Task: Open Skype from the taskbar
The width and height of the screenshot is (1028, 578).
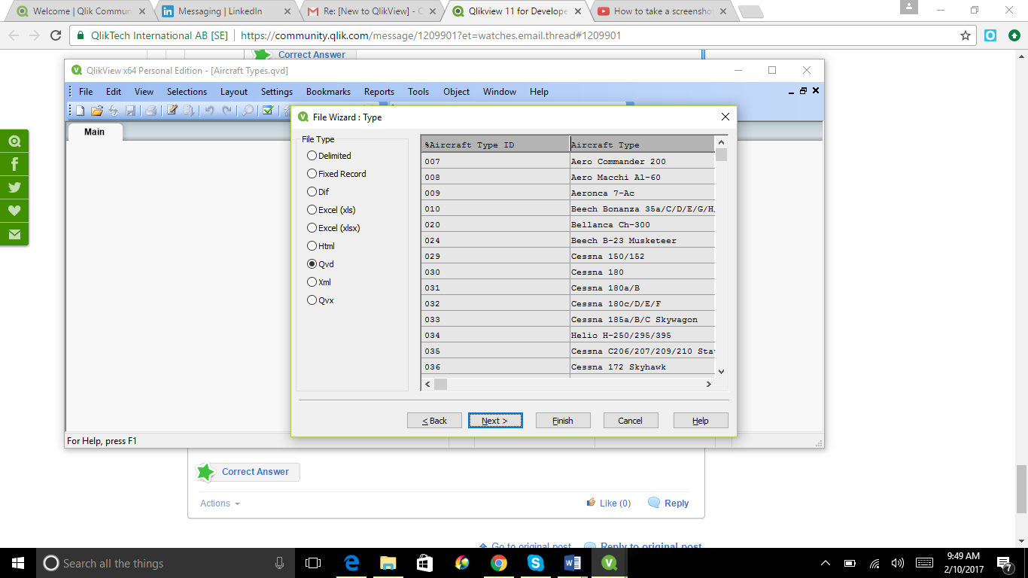Action: [x=536, y=563]
